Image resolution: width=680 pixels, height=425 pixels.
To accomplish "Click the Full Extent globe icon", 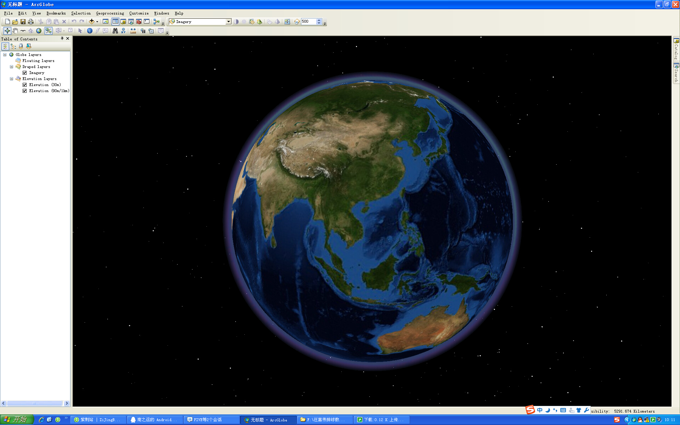I will 39,31.
